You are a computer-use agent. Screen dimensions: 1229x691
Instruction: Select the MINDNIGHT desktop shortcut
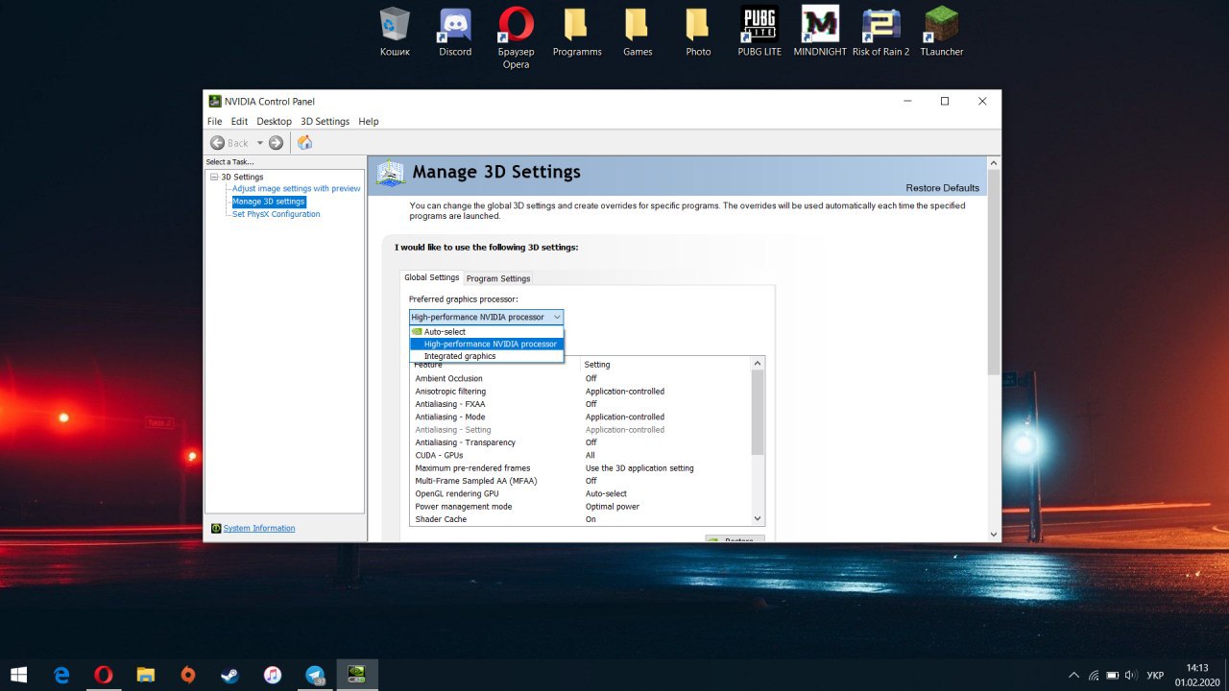click(x=820, y=32)
